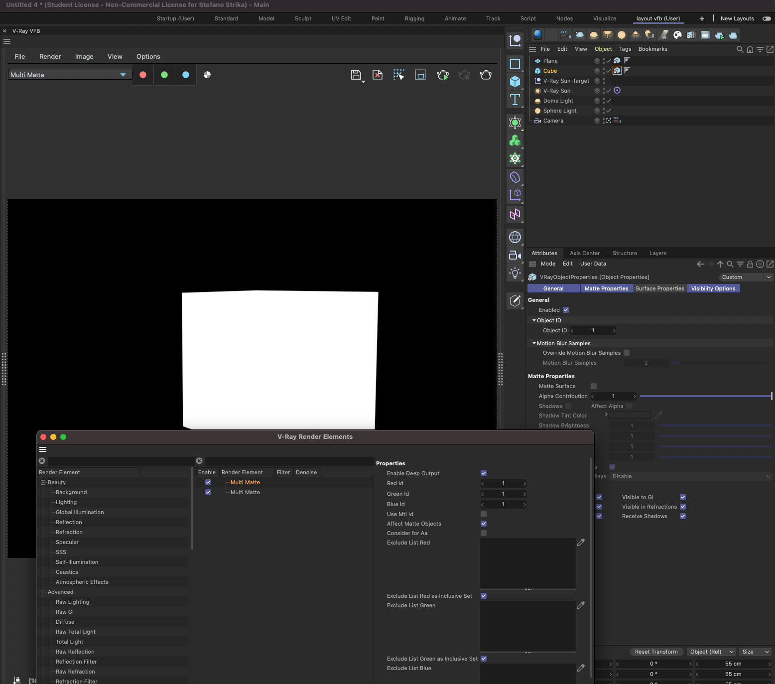Collapse the Advanced tree group

[x=43, y=592]
